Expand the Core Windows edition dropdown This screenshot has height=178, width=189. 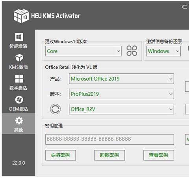83,51
